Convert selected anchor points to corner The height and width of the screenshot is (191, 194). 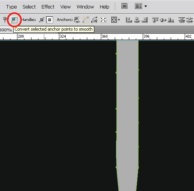pos(5,20)
